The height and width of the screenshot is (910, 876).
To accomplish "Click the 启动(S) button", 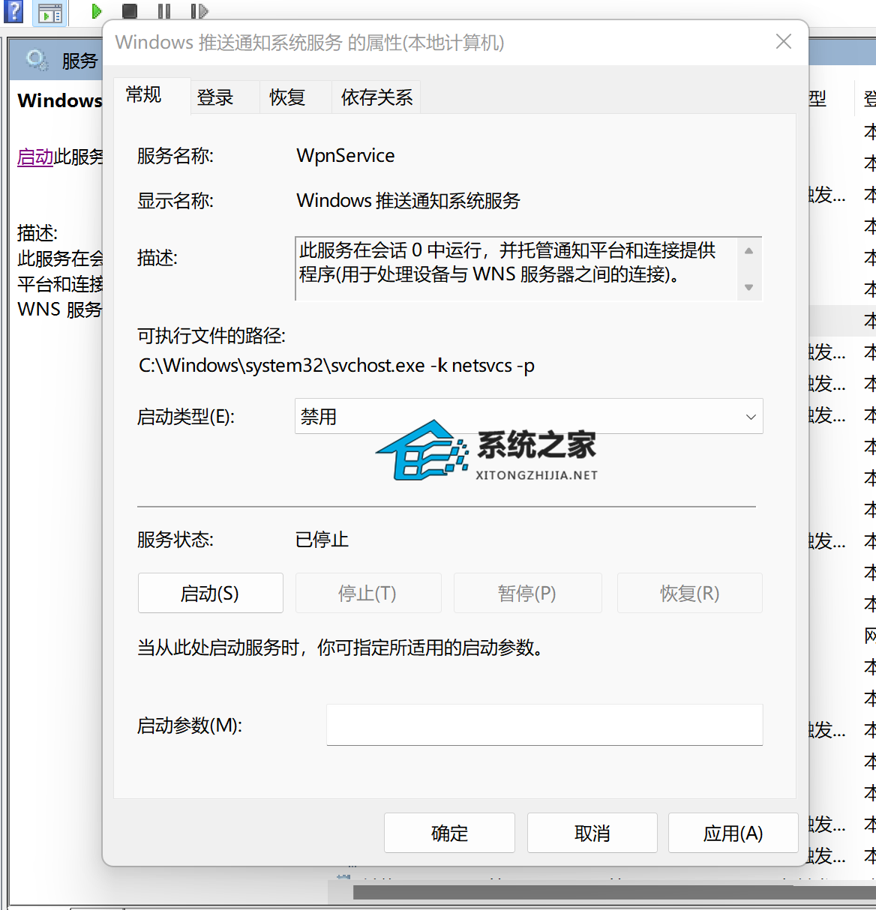I will (211, 593).
